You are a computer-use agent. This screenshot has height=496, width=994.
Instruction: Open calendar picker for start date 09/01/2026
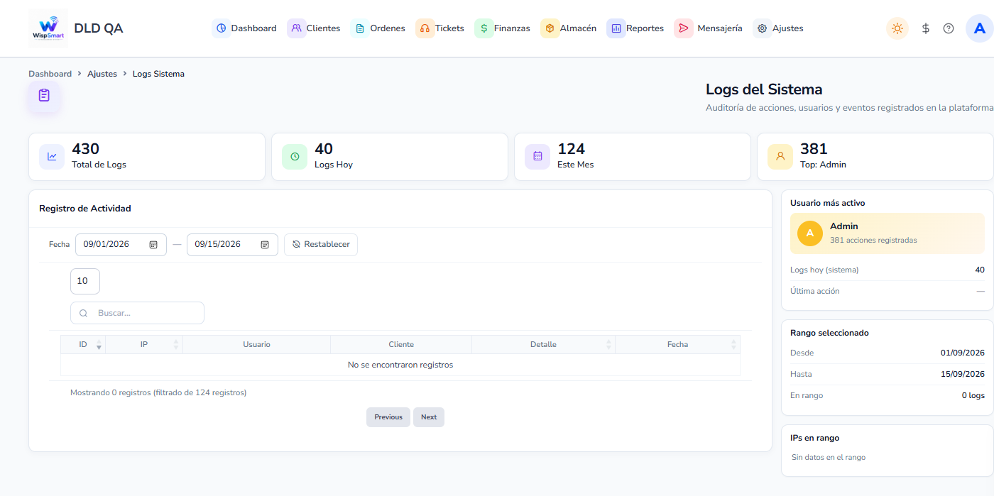click(x=153, y=244)
